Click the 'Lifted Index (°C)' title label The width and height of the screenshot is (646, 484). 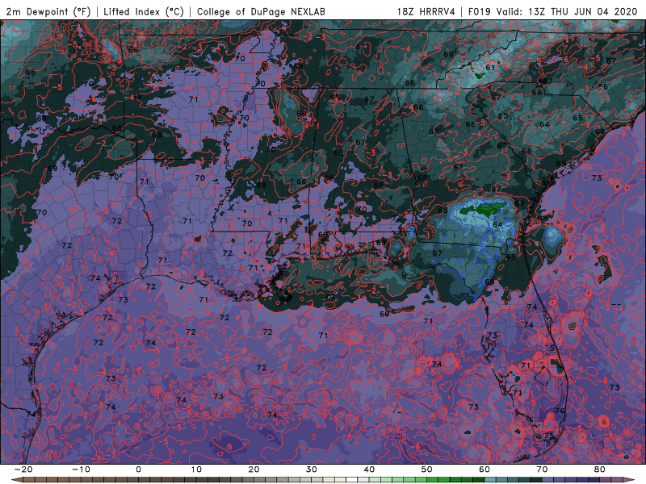tap(144, 11)
